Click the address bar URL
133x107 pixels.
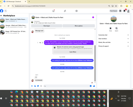click(x=30, y=6)
